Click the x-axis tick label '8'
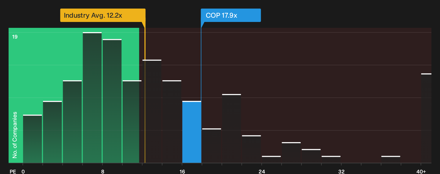Screen dimensions: 440x174 (x=102, y=171)
